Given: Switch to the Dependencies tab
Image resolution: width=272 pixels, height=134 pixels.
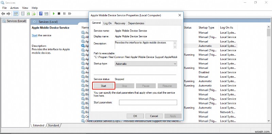Looking at the screenshot, I should [136, 23].
